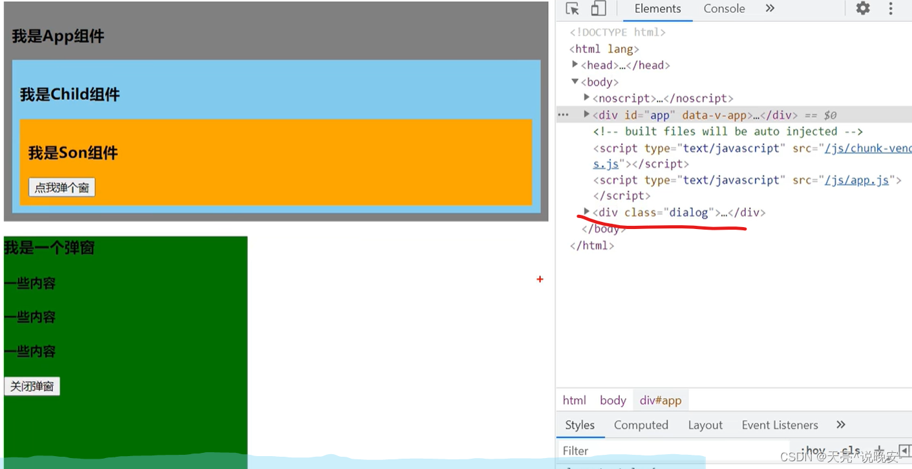Open the DevTools three-dot menu
The width and height of the screenshot is (912, 469).
click(891, 8)
